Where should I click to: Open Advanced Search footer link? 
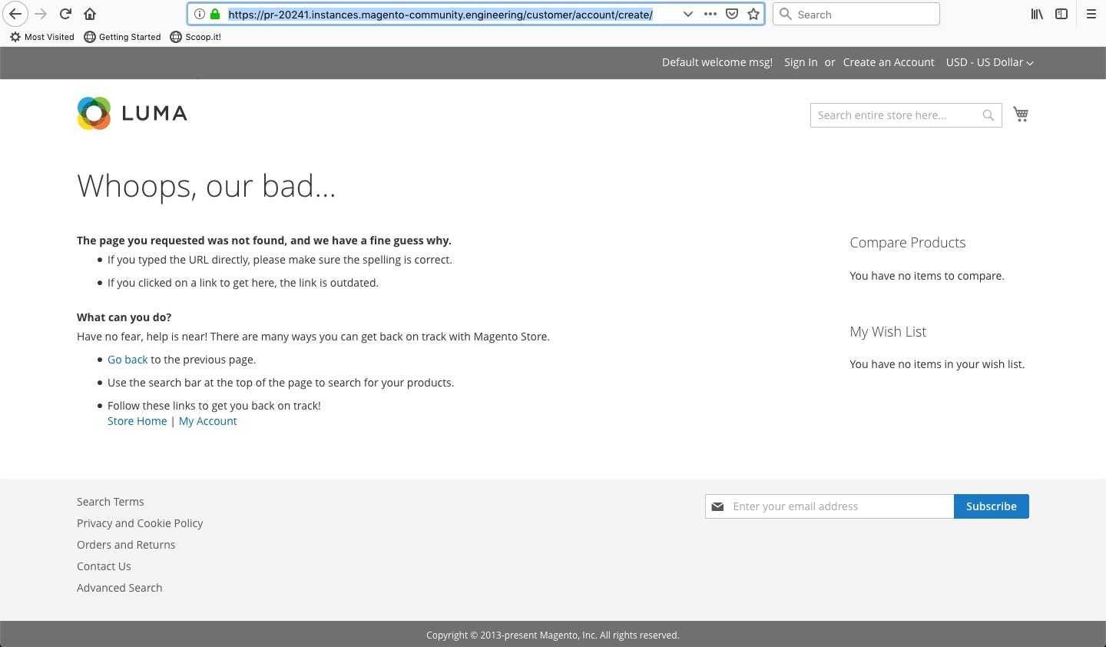point(120,588)
